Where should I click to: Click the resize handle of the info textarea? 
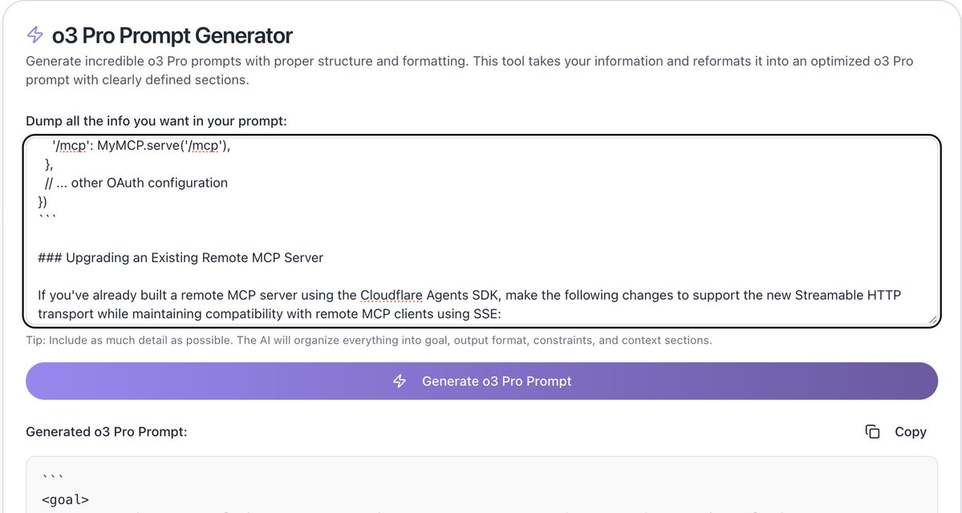tap(932, 319)
